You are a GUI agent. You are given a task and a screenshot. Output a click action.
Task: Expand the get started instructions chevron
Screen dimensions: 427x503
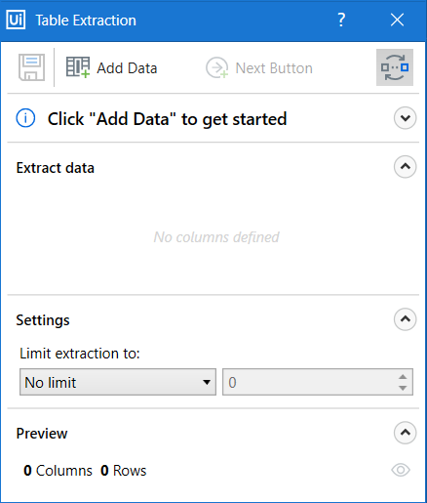[405, 118]
